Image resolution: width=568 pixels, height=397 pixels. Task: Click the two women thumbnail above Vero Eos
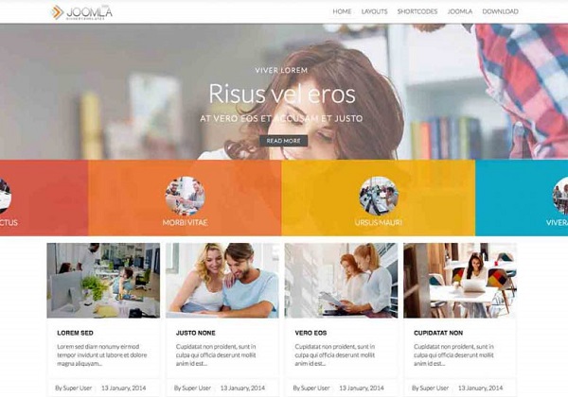(341, 281)
